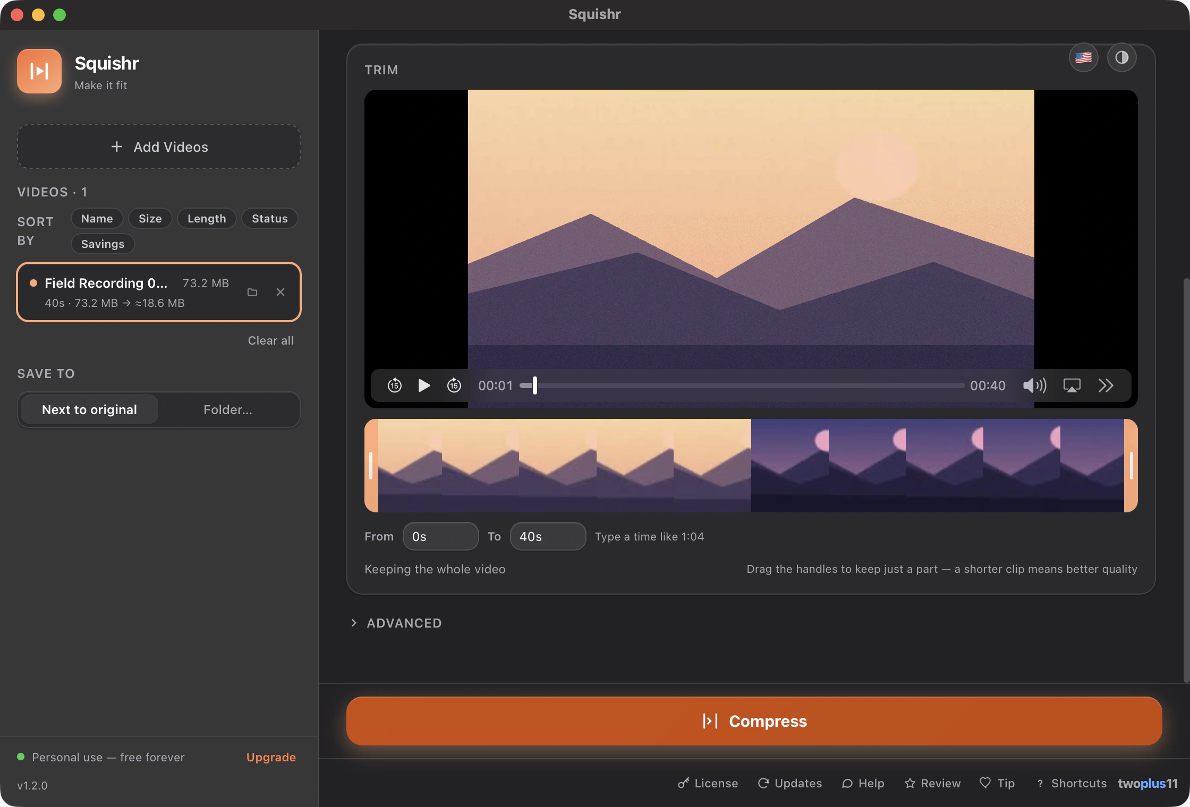The image size is (1190, 807).
Task: Open more playback controls double-chevron
Action: [x=1106, y=385]
